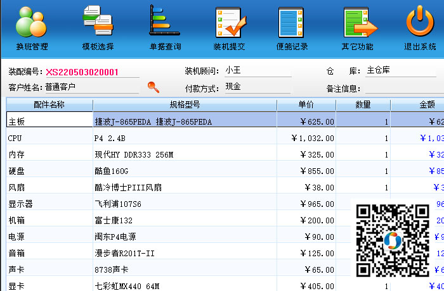
Task: Click 单价 column header
Action: (x=306, y=105)
